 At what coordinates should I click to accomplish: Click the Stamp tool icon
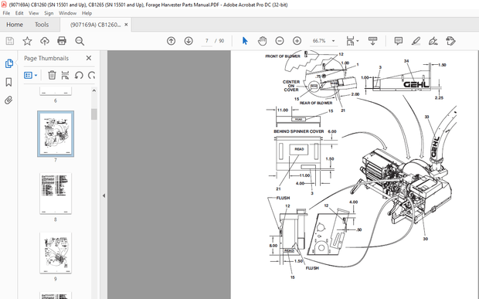(450, 41)
